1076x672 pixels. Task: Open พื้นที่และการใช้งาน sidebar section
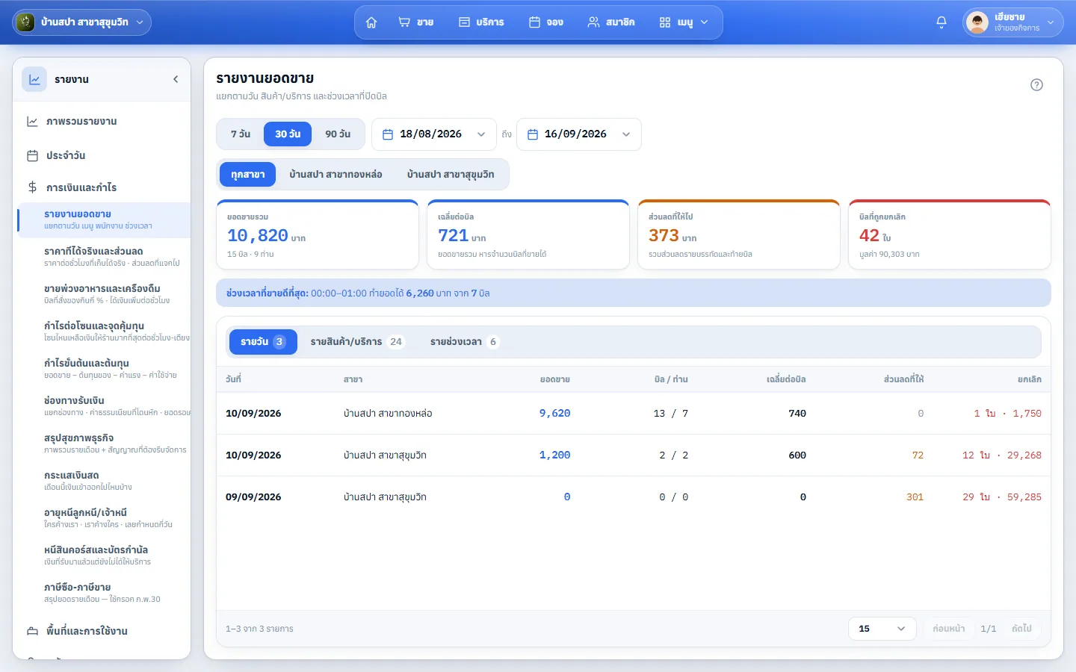coord(102,631)
